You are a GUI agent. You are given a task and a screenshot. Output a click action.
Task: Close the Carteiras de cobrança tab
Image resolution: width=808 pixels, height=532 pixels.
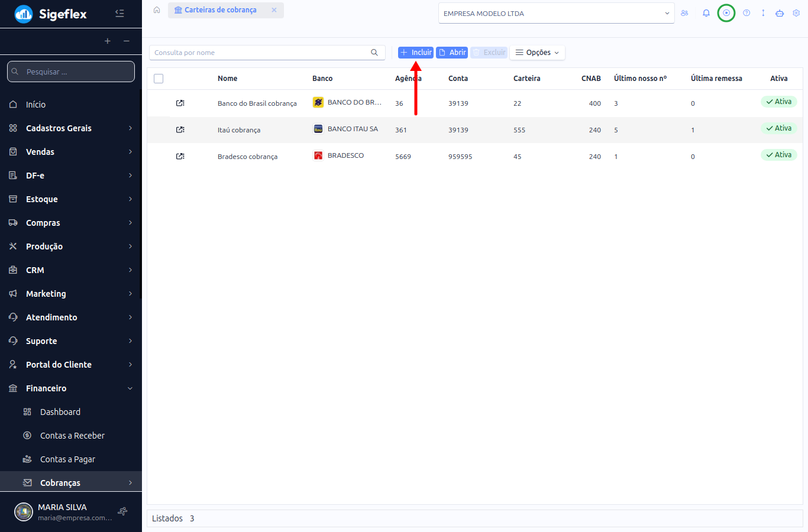274,10
